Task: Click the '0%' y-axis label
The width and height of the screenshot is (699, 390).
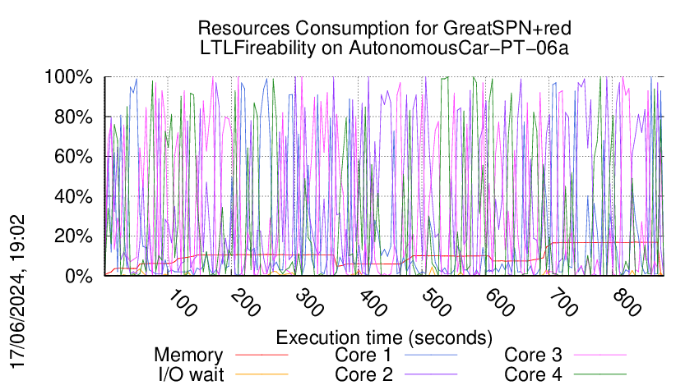Action: point(79,276)
